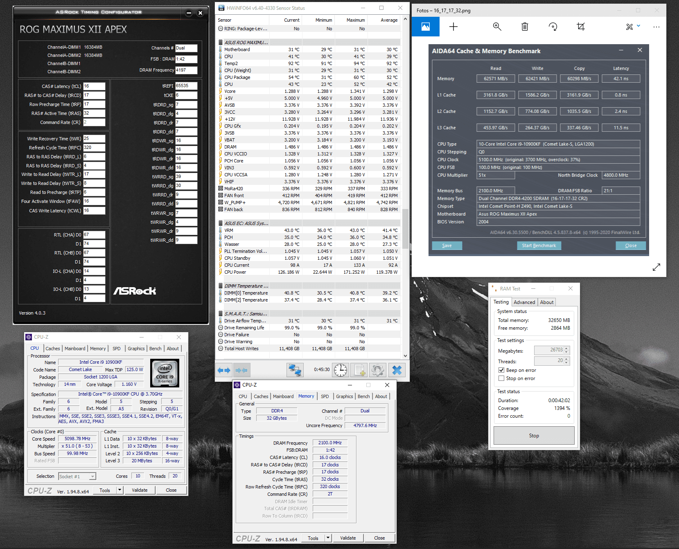The image size is (679, 549).
Task: Click the Intel Core i9 logo in CPU-Z
Action: 165,373
